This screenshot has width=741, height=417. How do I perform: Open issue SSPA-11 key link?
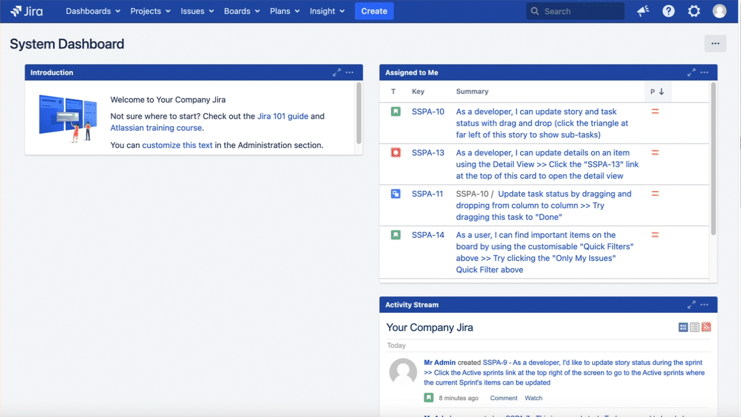427,193
